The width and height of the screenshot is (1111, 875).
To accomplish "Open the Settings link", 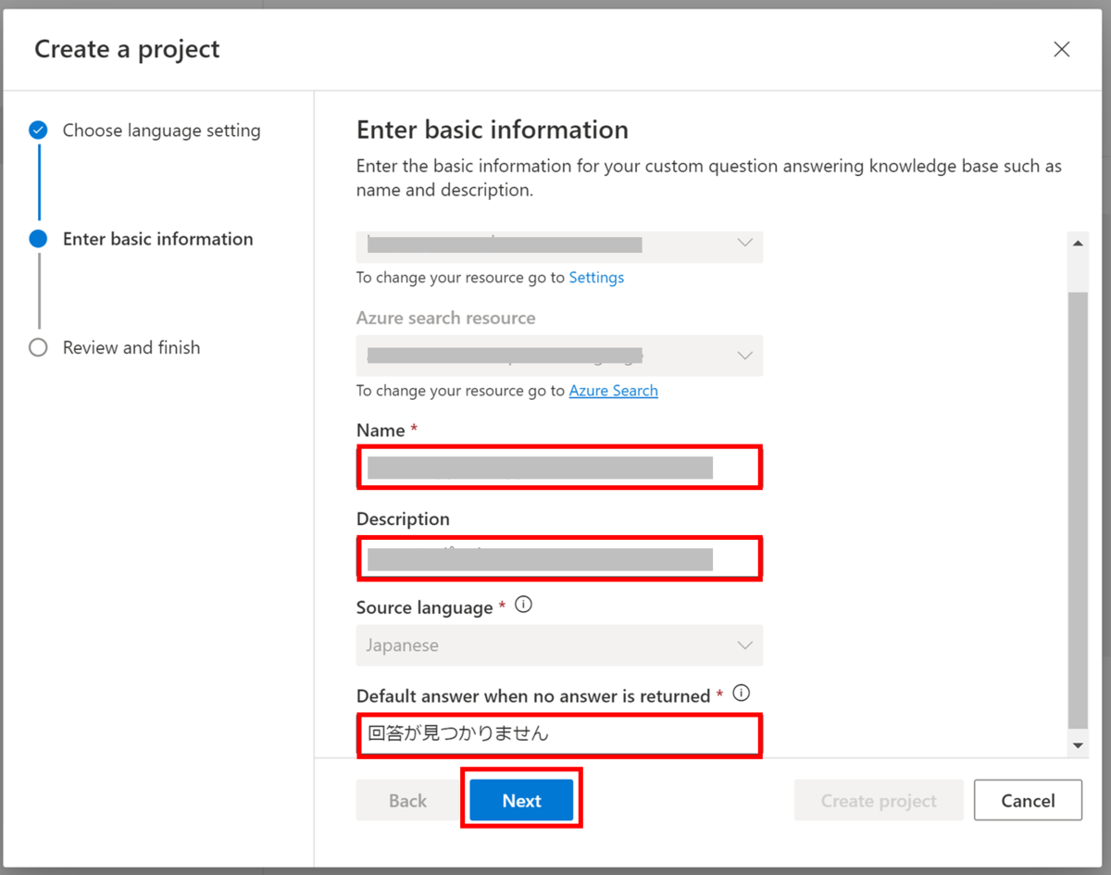I will click(x=596, y=277).
